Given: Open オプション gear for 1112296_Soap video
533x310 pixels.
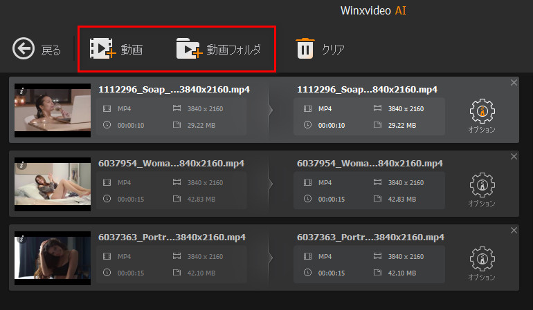Looking at the screenshot, I should click(482, 111).
